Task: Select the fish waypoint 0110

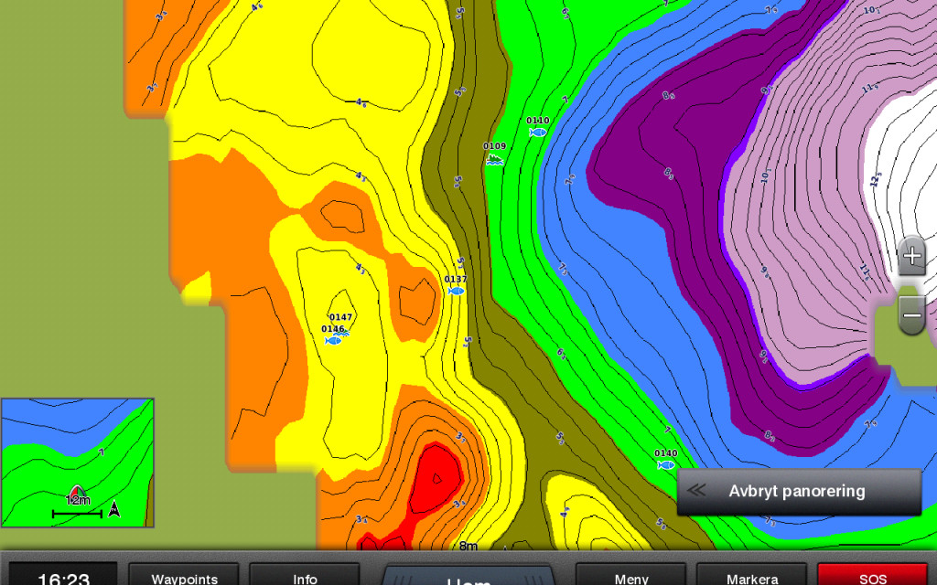Action: click(x=538, y=132)
